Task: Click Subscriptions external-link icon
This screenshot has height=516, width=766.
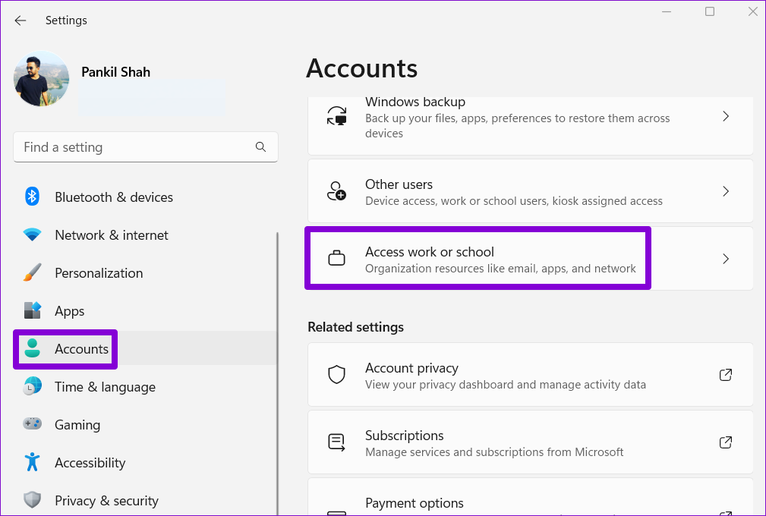Action: (x=726, y=442)
